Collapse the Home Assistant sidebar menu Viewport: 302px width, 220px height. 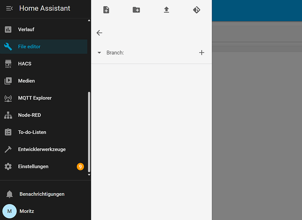[x=9, y=8]
